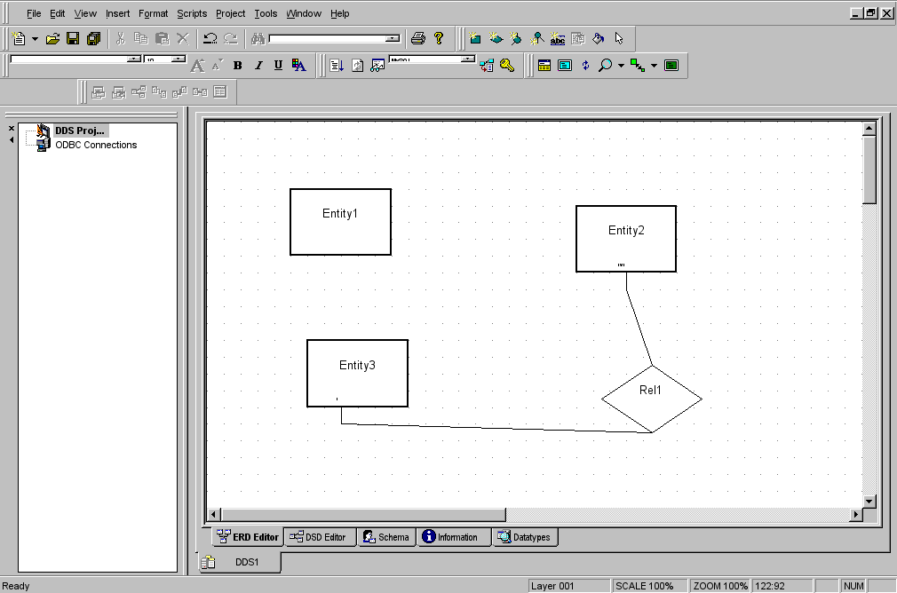Open the font name dropdown
The height and width of the screenshot is (593, 897).
coord(134,59)
